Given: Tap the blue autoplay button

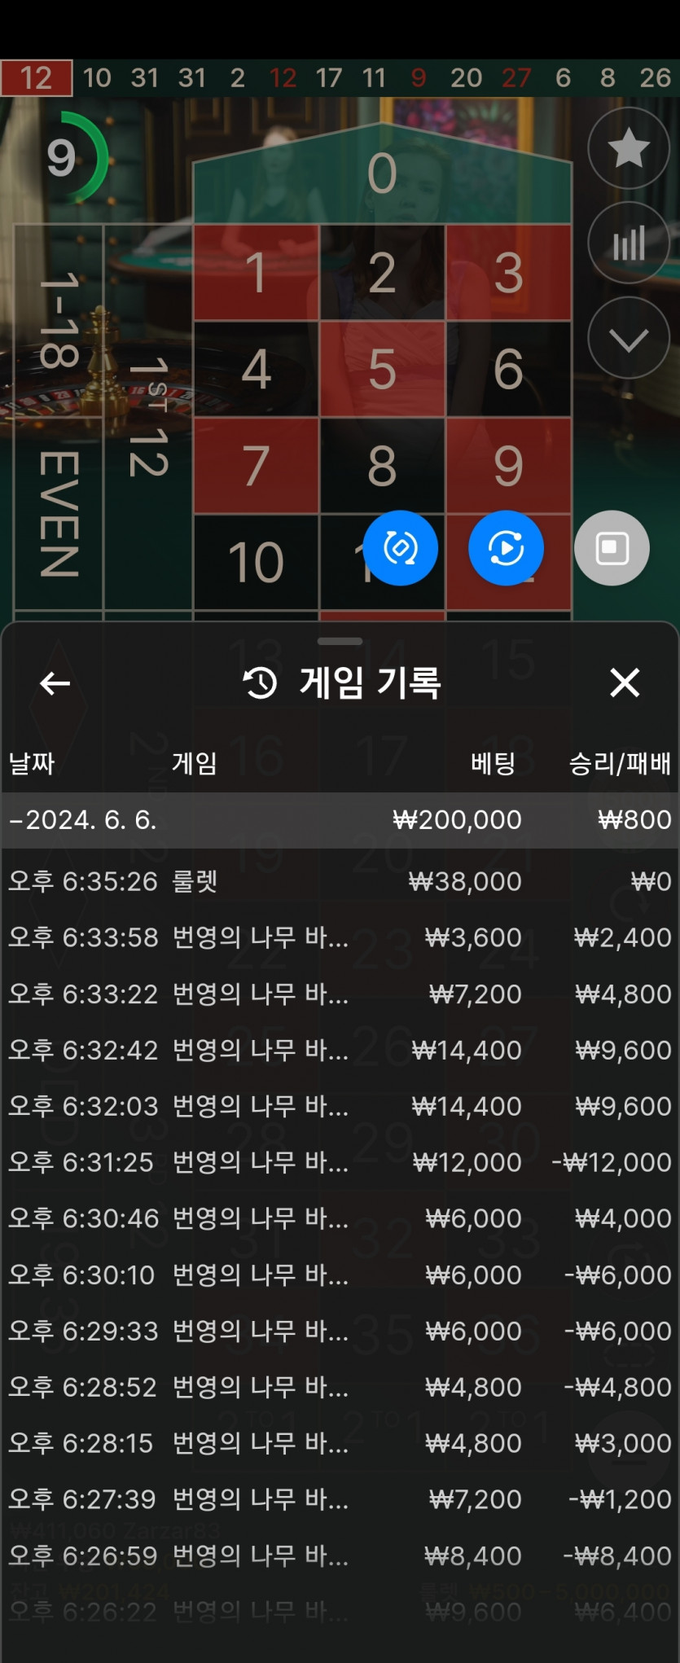Looking at the screenshot, I should (x=506, y=548).
